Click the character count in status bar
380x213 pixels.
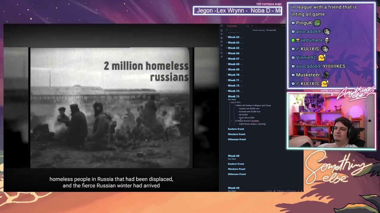(x=291, y=191)
